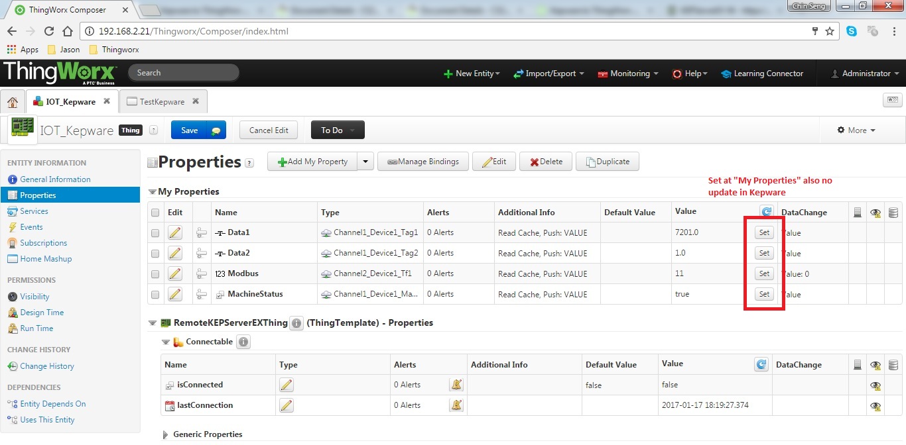The height and width of the screenshot is (445, 906).
Task: Click the help icon next to Properties heading
Action: (x=249, y=163)
